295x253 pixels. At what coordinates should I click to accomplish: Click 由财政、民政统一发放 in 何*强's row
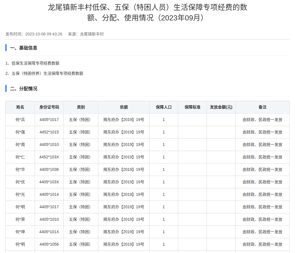262,132
